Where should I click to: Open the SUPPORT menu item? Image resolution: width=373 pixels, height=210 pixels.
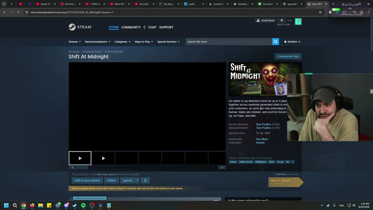[166, 27]
